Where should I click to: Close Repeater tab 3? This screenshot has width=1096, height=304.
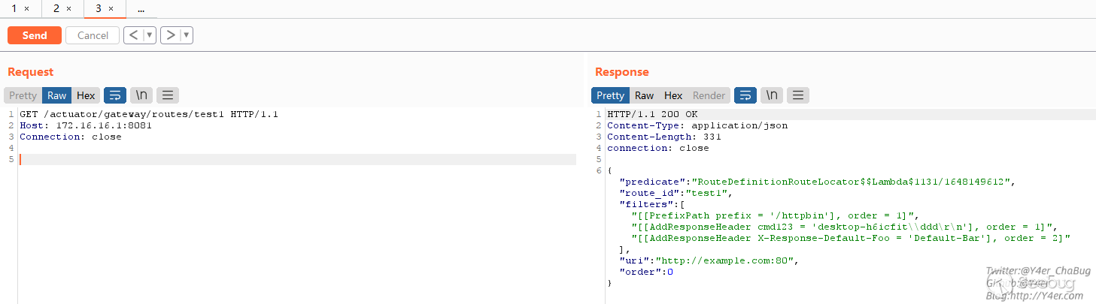click(111, 9)
